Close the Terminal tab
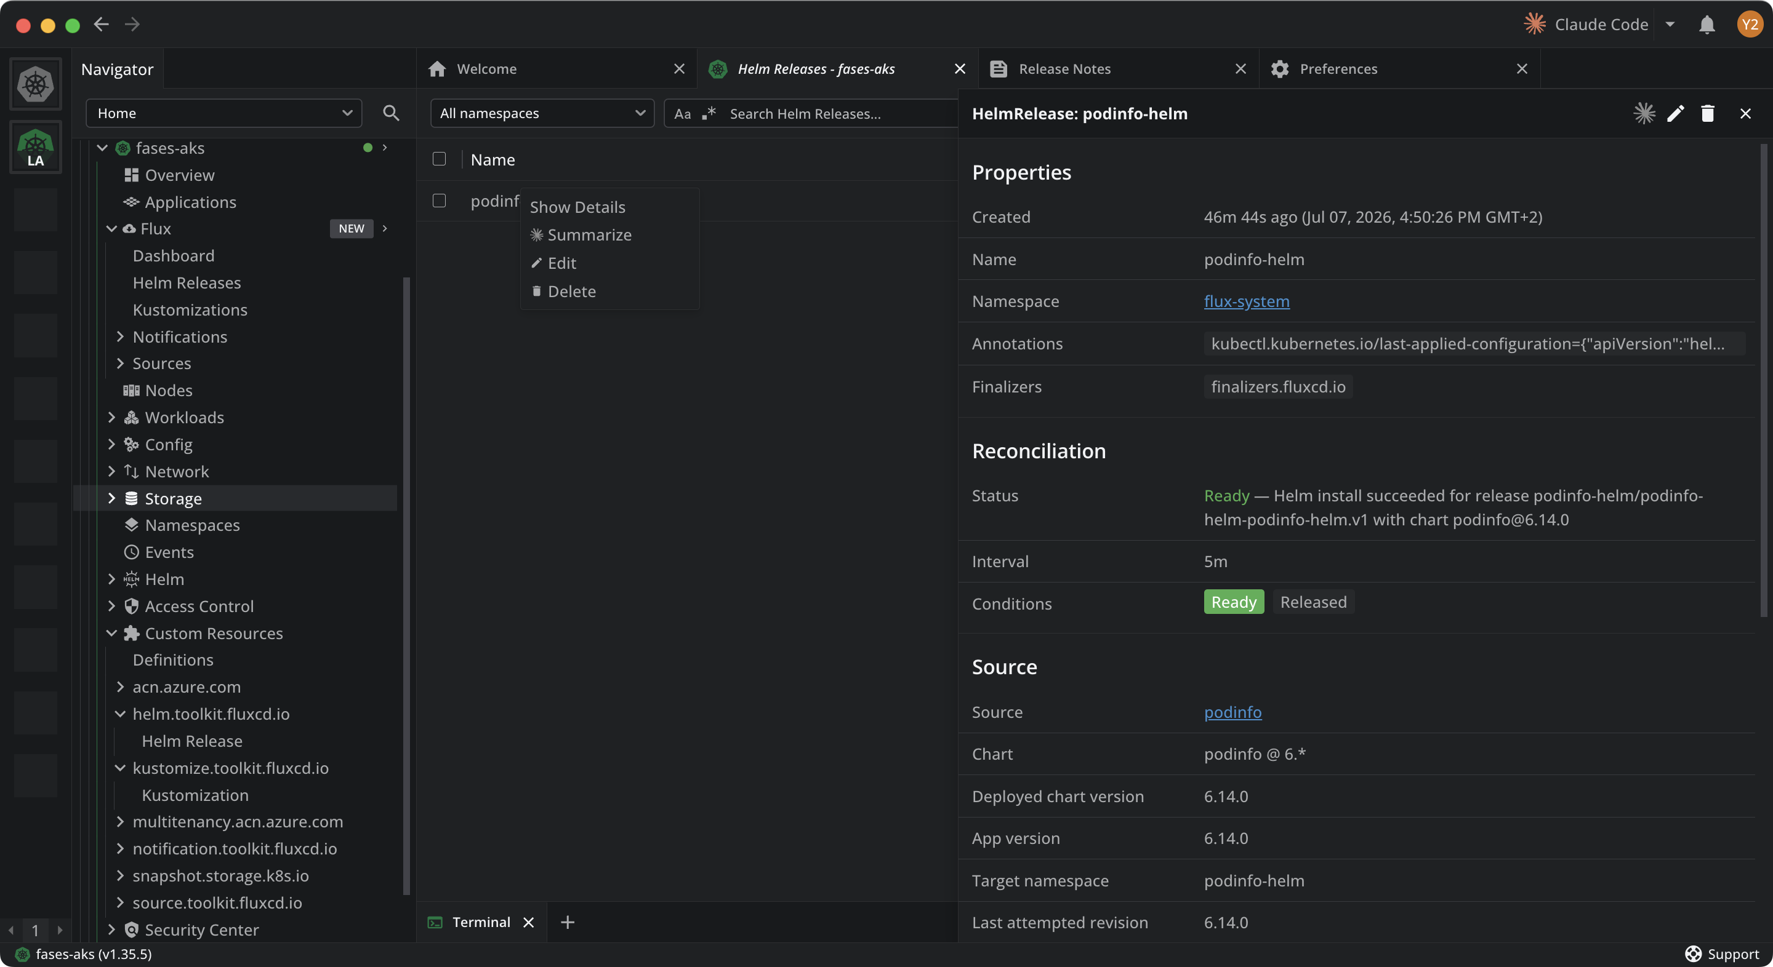The height and width of the screenshot is (967, 1773). coord(529,922)
